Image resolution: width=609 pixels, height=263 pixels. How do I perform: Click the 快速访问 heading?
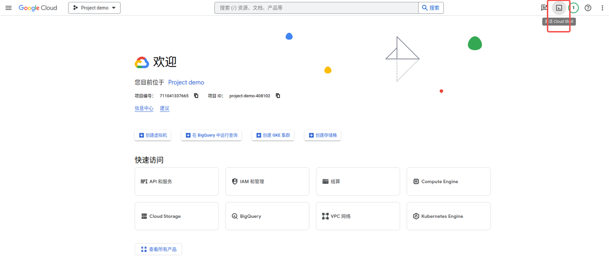point(149,160)
